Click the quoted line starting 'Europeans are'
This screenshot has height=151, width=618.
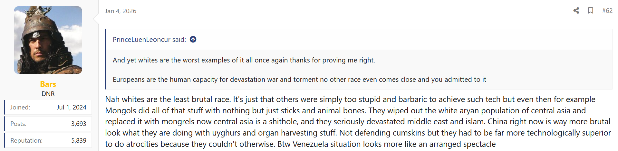point(299,80)
